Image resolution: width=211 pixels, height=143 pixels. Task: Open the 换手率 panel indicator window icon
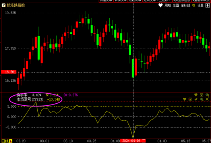[x=201, y=95]
